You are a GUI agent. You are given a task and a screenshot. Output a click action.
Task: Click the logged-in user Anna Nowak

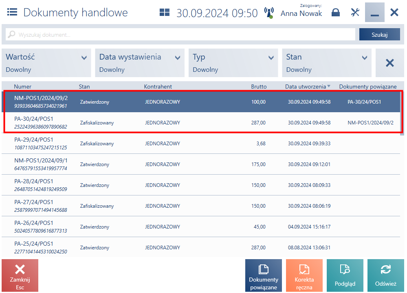click(x=301, y=13)
